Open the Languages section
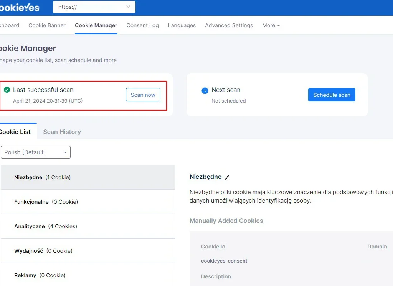 click(x=182, y=25)
